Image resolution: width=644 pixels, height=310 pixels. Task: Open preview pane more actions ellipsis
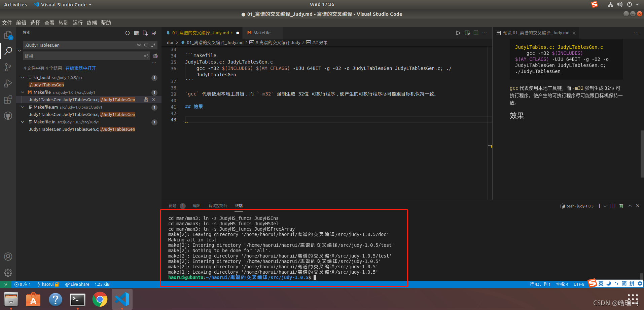pos(636,33)
